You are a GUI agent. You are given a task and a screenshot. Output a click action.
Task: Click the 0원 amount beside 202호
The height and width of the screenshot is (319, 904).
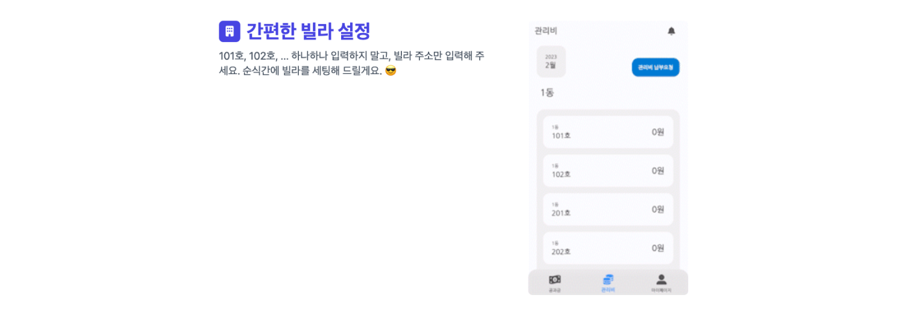click(658, 248)
